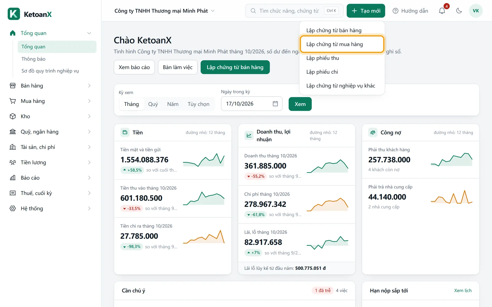Image resolution: width=492 pixels, height=307 pixels.
Task: Select the Quý period option
Action: [153, 104]
